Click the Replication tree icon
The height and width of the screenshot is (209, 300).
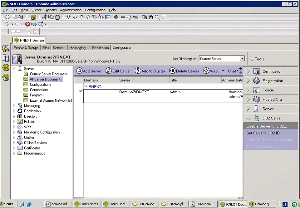20,111
